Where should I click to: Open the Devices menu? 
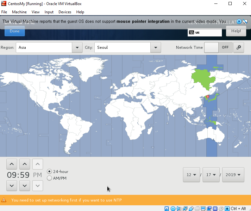pos(65,12)
